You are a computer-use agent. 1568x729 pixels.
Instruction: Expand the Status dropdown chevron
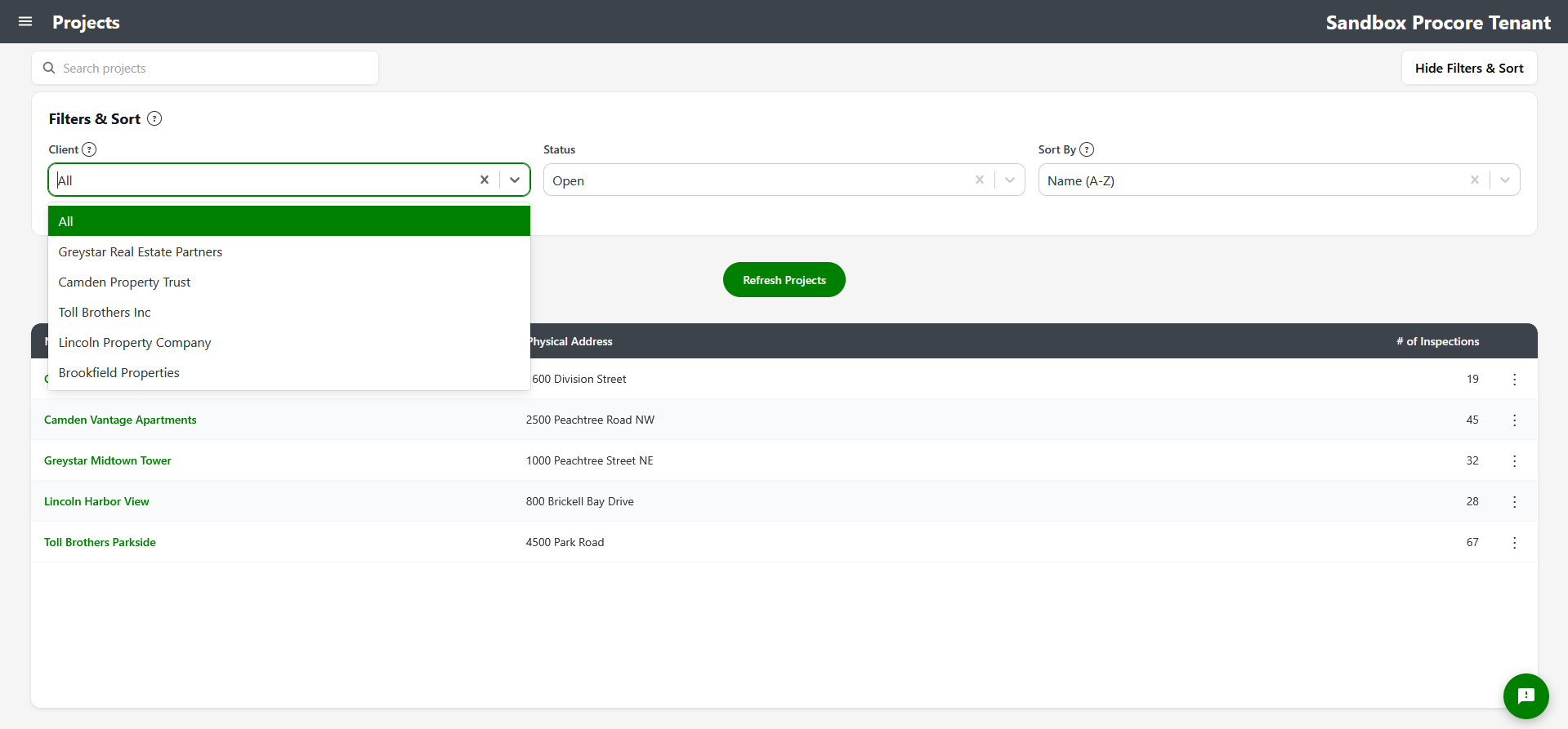pos(1010,180)
